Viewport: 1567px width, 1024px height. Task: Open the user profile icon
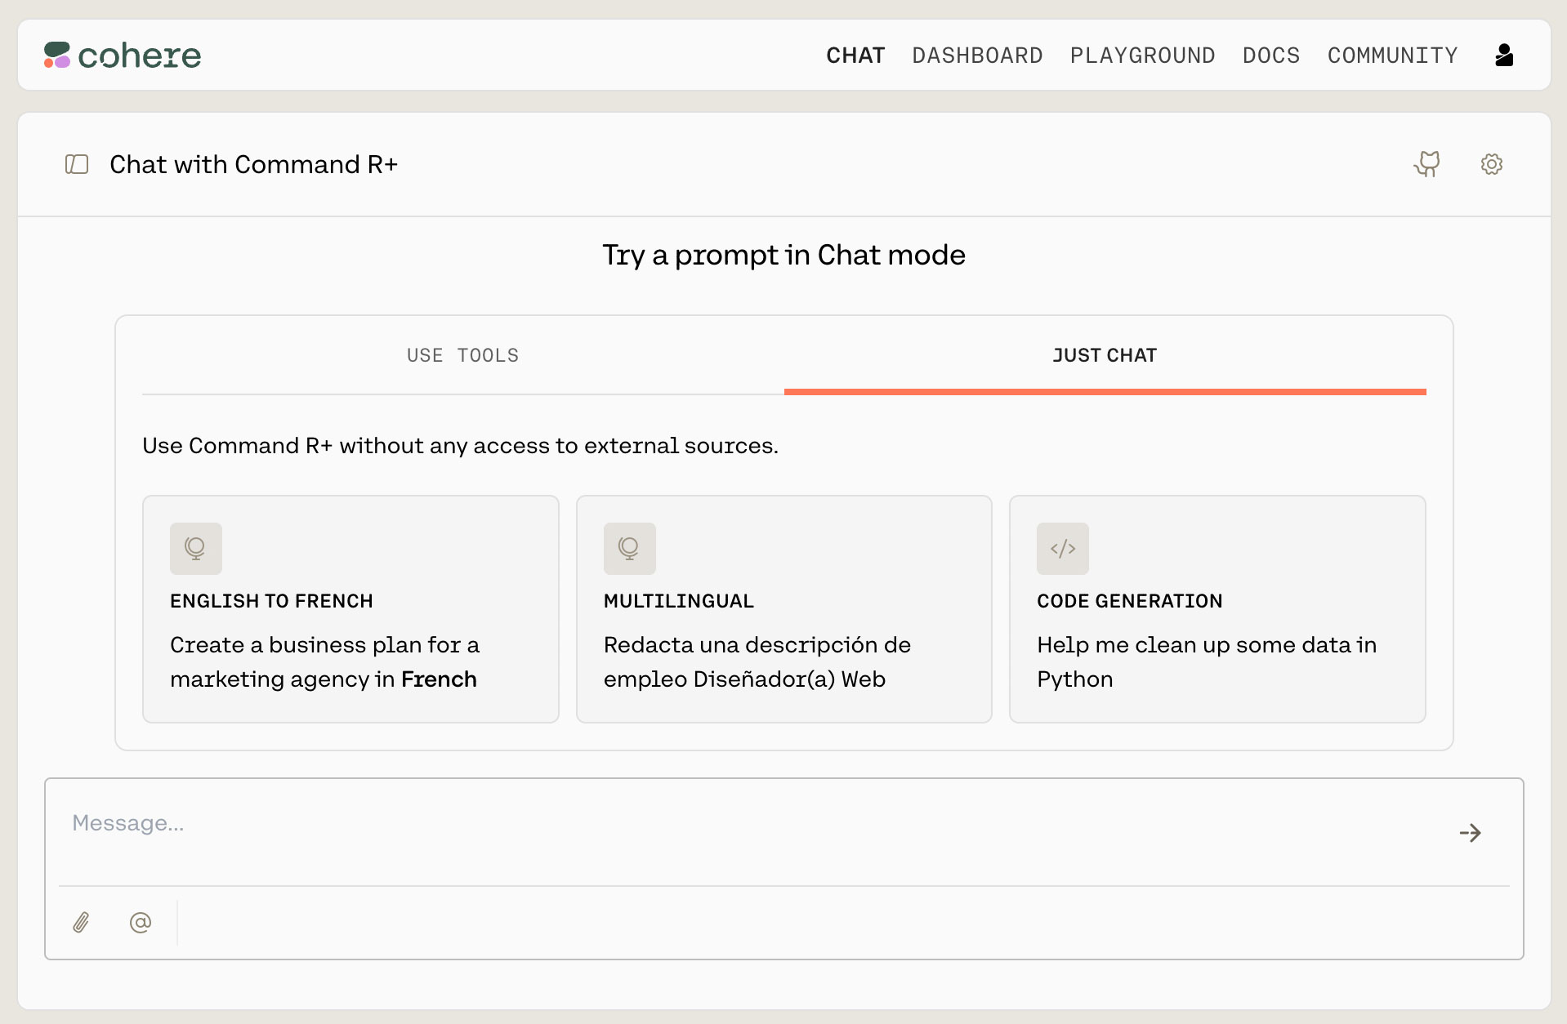[1504, 56]
